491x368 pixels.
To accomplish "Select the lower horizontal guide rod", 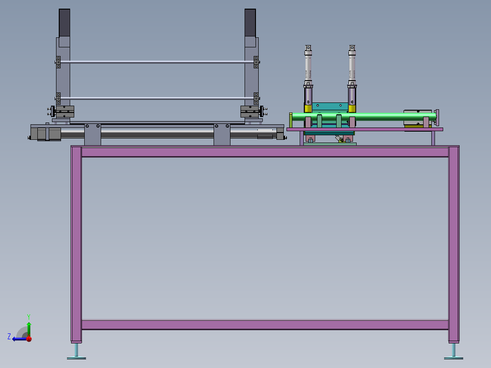I will coord(157,98).
